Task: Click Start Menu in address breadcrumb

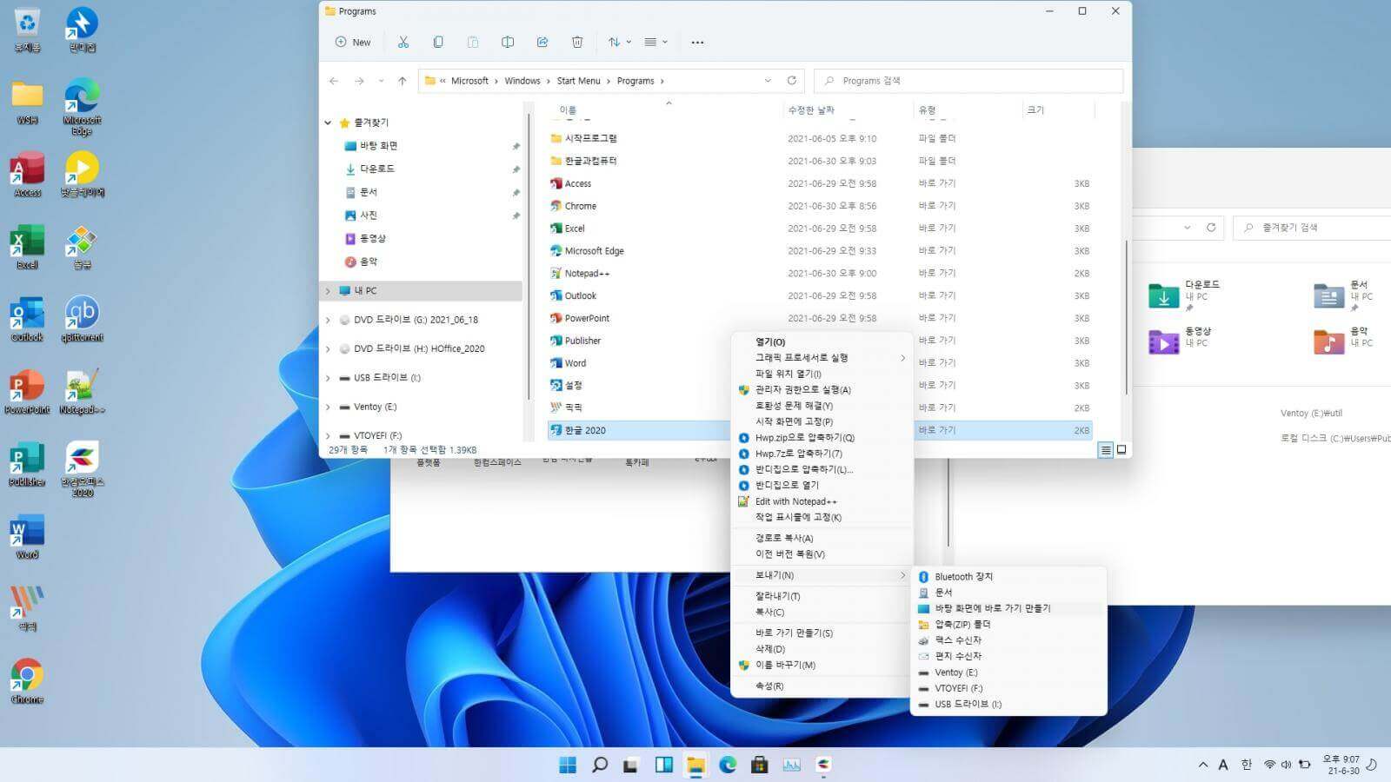Action: click(578, 81)
